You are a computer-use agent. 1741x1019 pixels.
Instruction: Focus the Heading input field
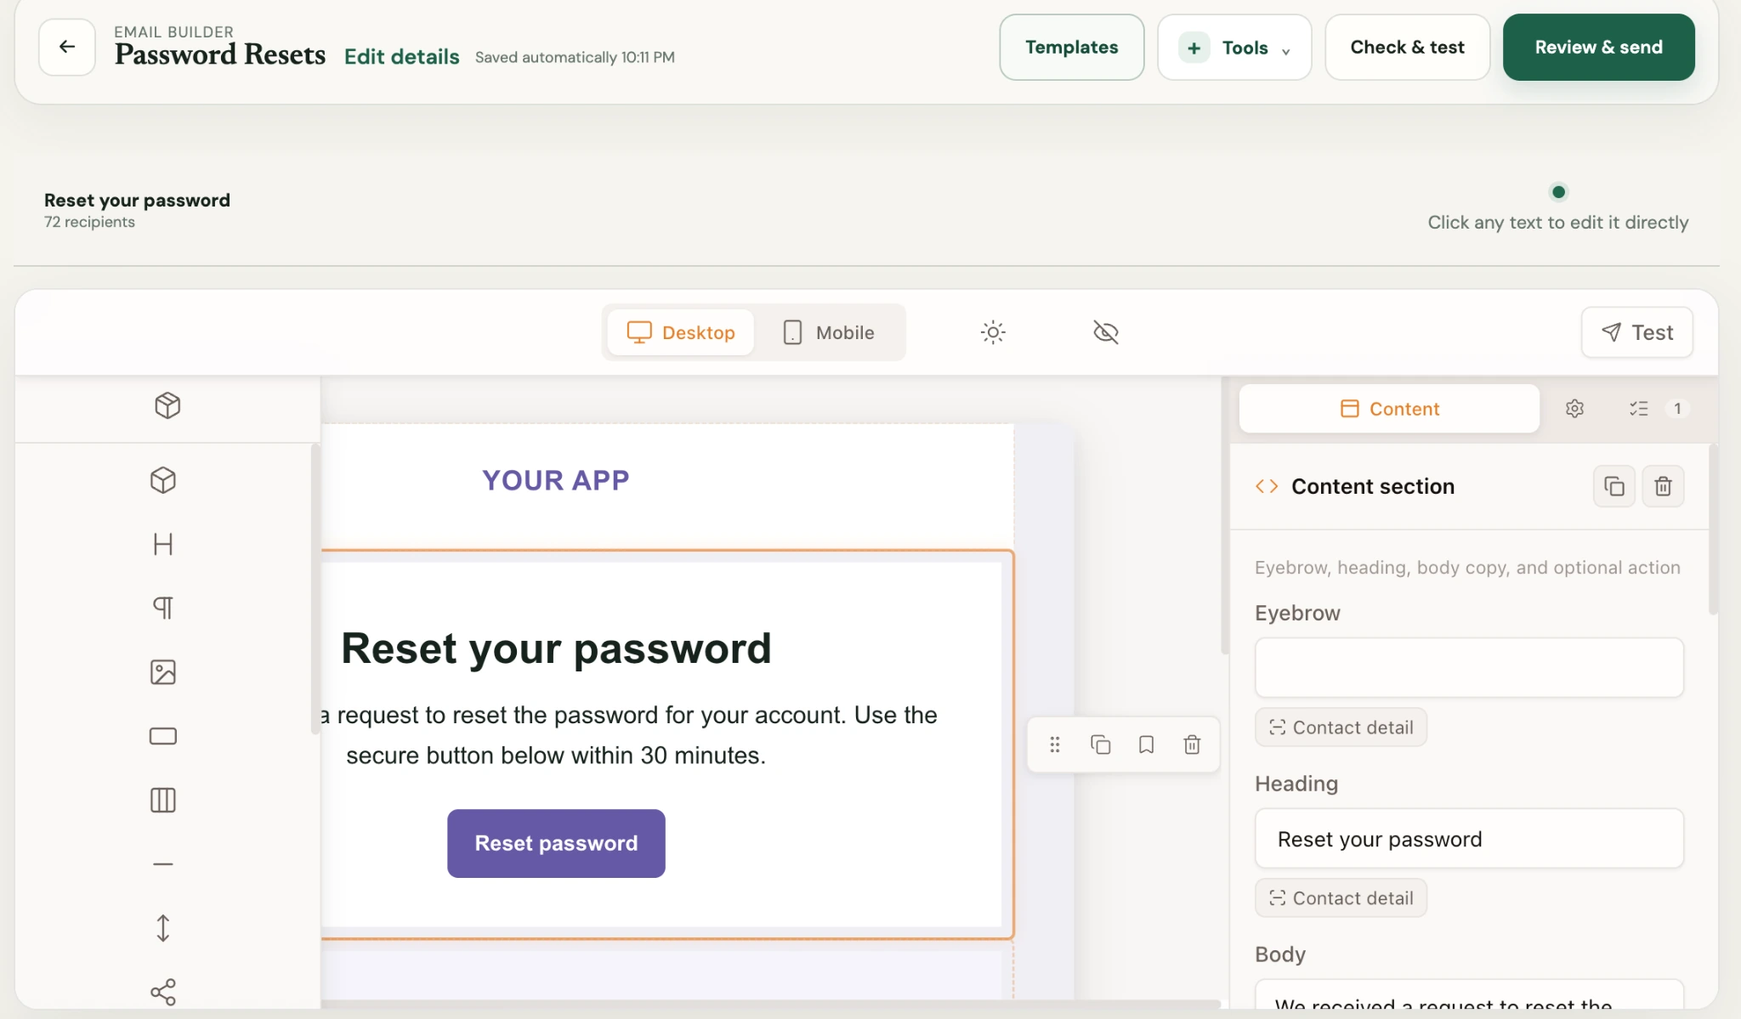(1470, 839)
